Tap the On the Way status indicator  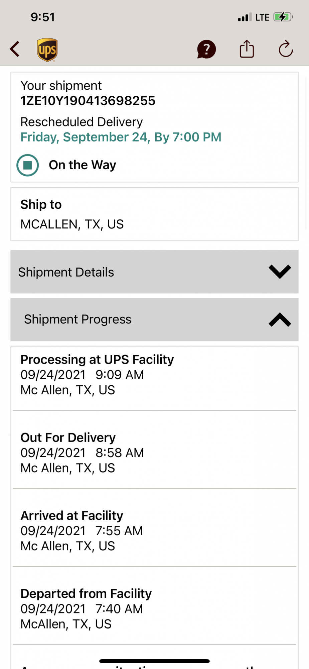click(x=28, y=165)
